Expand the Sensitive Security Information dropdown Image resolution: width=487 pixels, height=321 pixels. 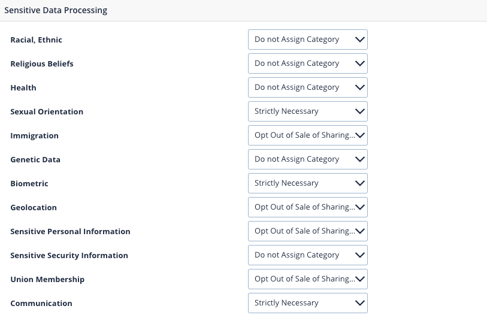click(307, 255)
